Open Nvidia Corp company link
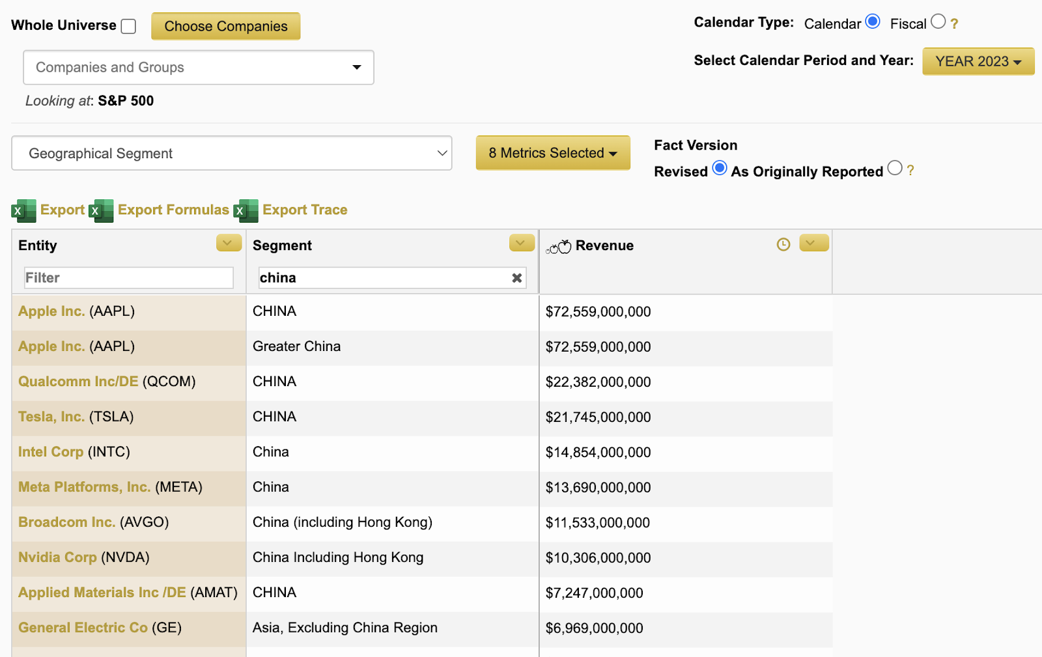The image size is (1042, 657). pos(57,557)
